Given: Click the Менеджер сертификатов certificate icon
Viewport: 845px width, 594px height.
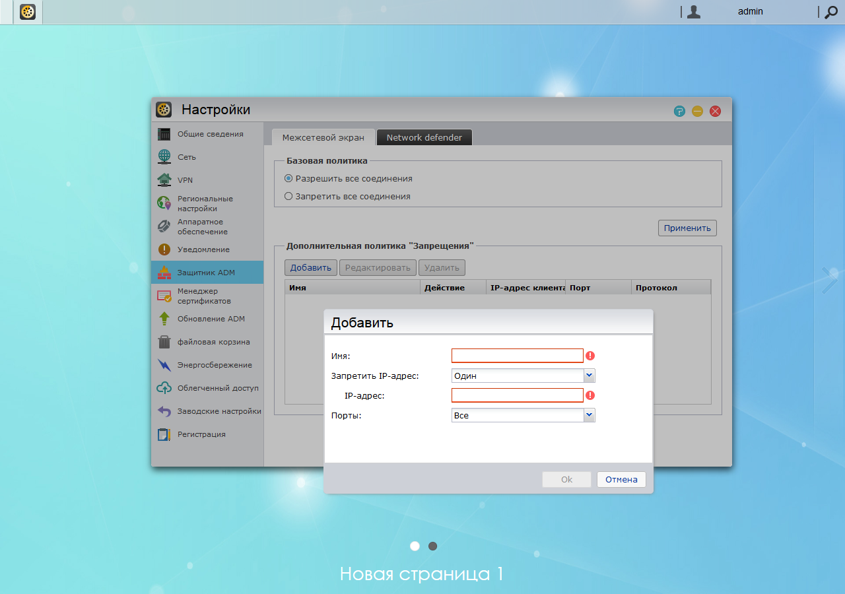Looking at the screenshot, I should (164, 296).
